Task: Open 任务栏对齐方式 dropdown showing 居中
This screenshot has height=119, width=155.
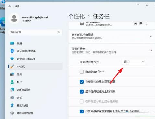Action: pyautogui.click(x=134, y=62)
